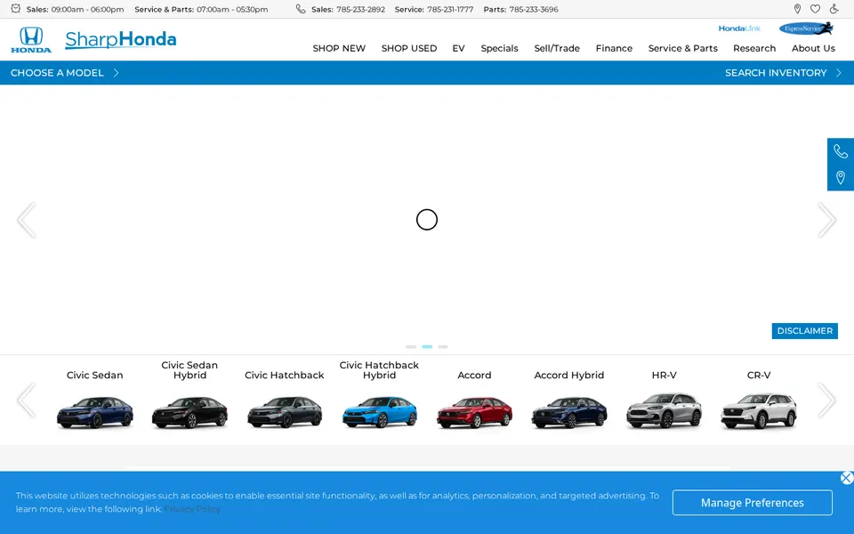Select the gray Civic Hatchback image
The height and width of the screenshot is (534, 854).
[x=285, y=412]
